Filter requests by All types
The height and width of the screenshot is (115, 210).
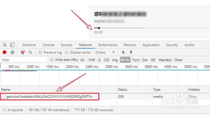(83, 60)
